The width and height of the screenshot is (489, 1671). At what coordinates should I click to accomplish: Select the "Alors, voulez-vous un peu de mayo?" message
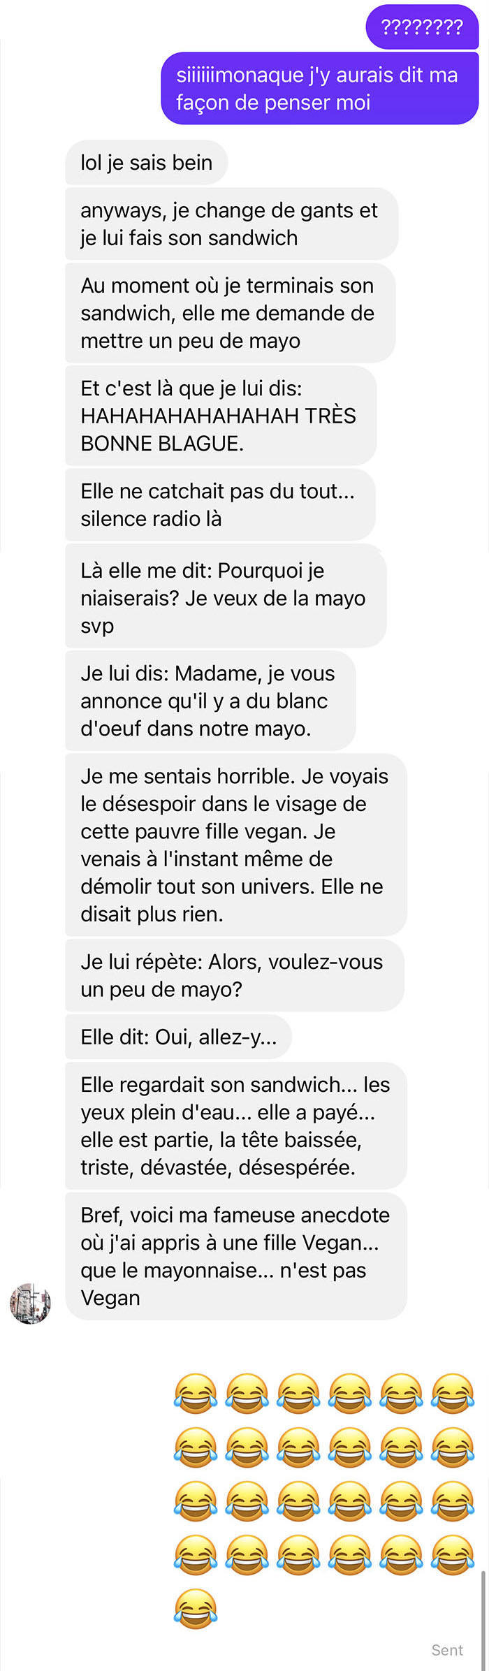(x=234, y=975)
